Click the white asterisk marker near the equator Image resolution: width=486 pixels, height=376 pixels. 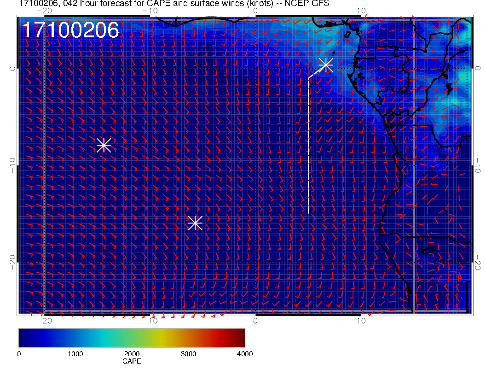coord(326,65)
